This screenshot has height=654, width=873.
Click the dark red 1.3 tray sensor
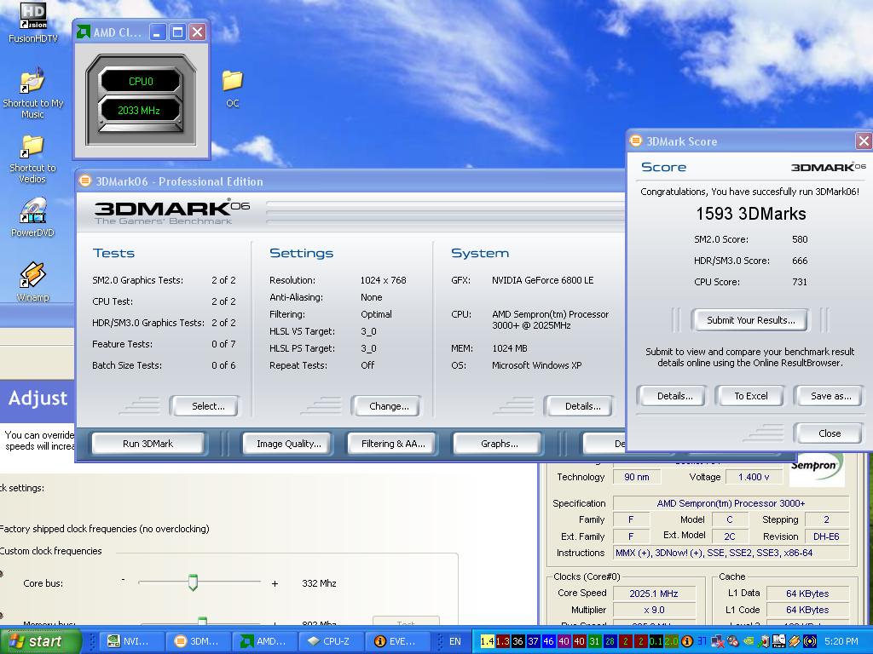(502, 641)
